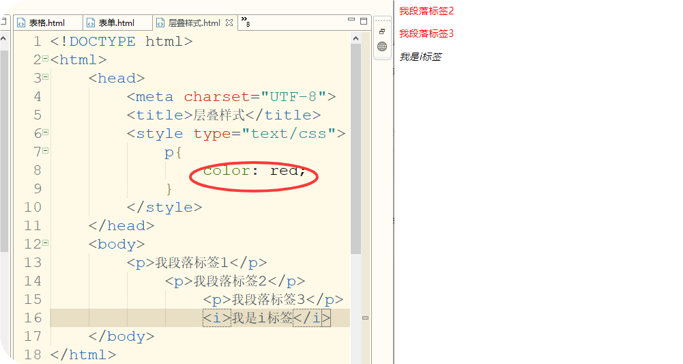Screen dimensions: 683x364
Task: Switch to the 表格.html editor tab
Action: [x=48, y=23]
